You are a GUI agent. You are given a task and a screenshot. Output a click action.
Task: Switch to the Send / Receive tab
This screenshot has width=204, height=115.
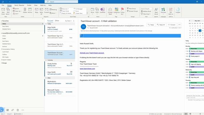coord(19,5)
